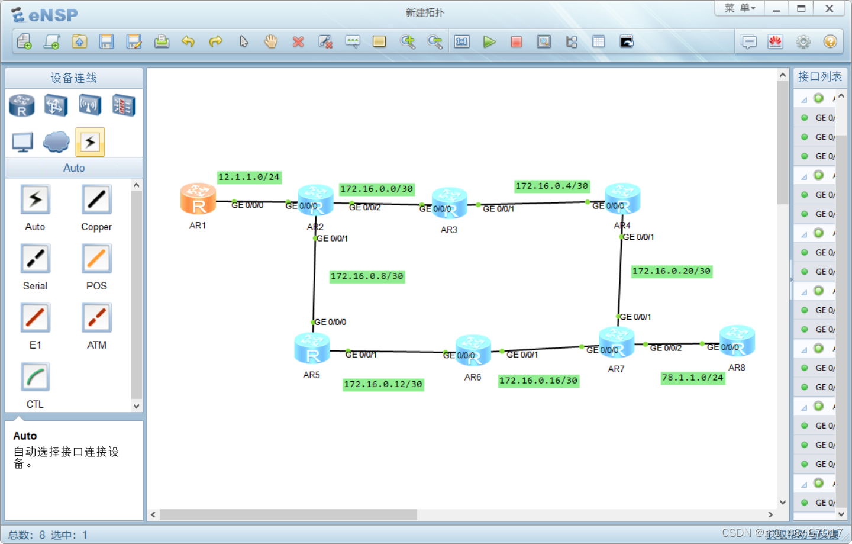Click the 12.1.1.0/24 network label
Screen dimensions: 852x544
(248, 177)
